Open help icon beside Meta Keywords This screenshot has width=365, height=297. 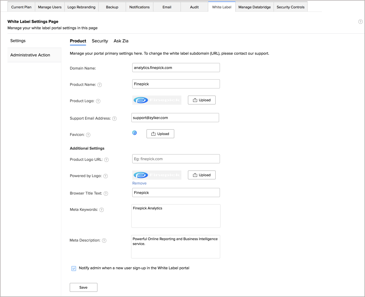tap(101, 210)
